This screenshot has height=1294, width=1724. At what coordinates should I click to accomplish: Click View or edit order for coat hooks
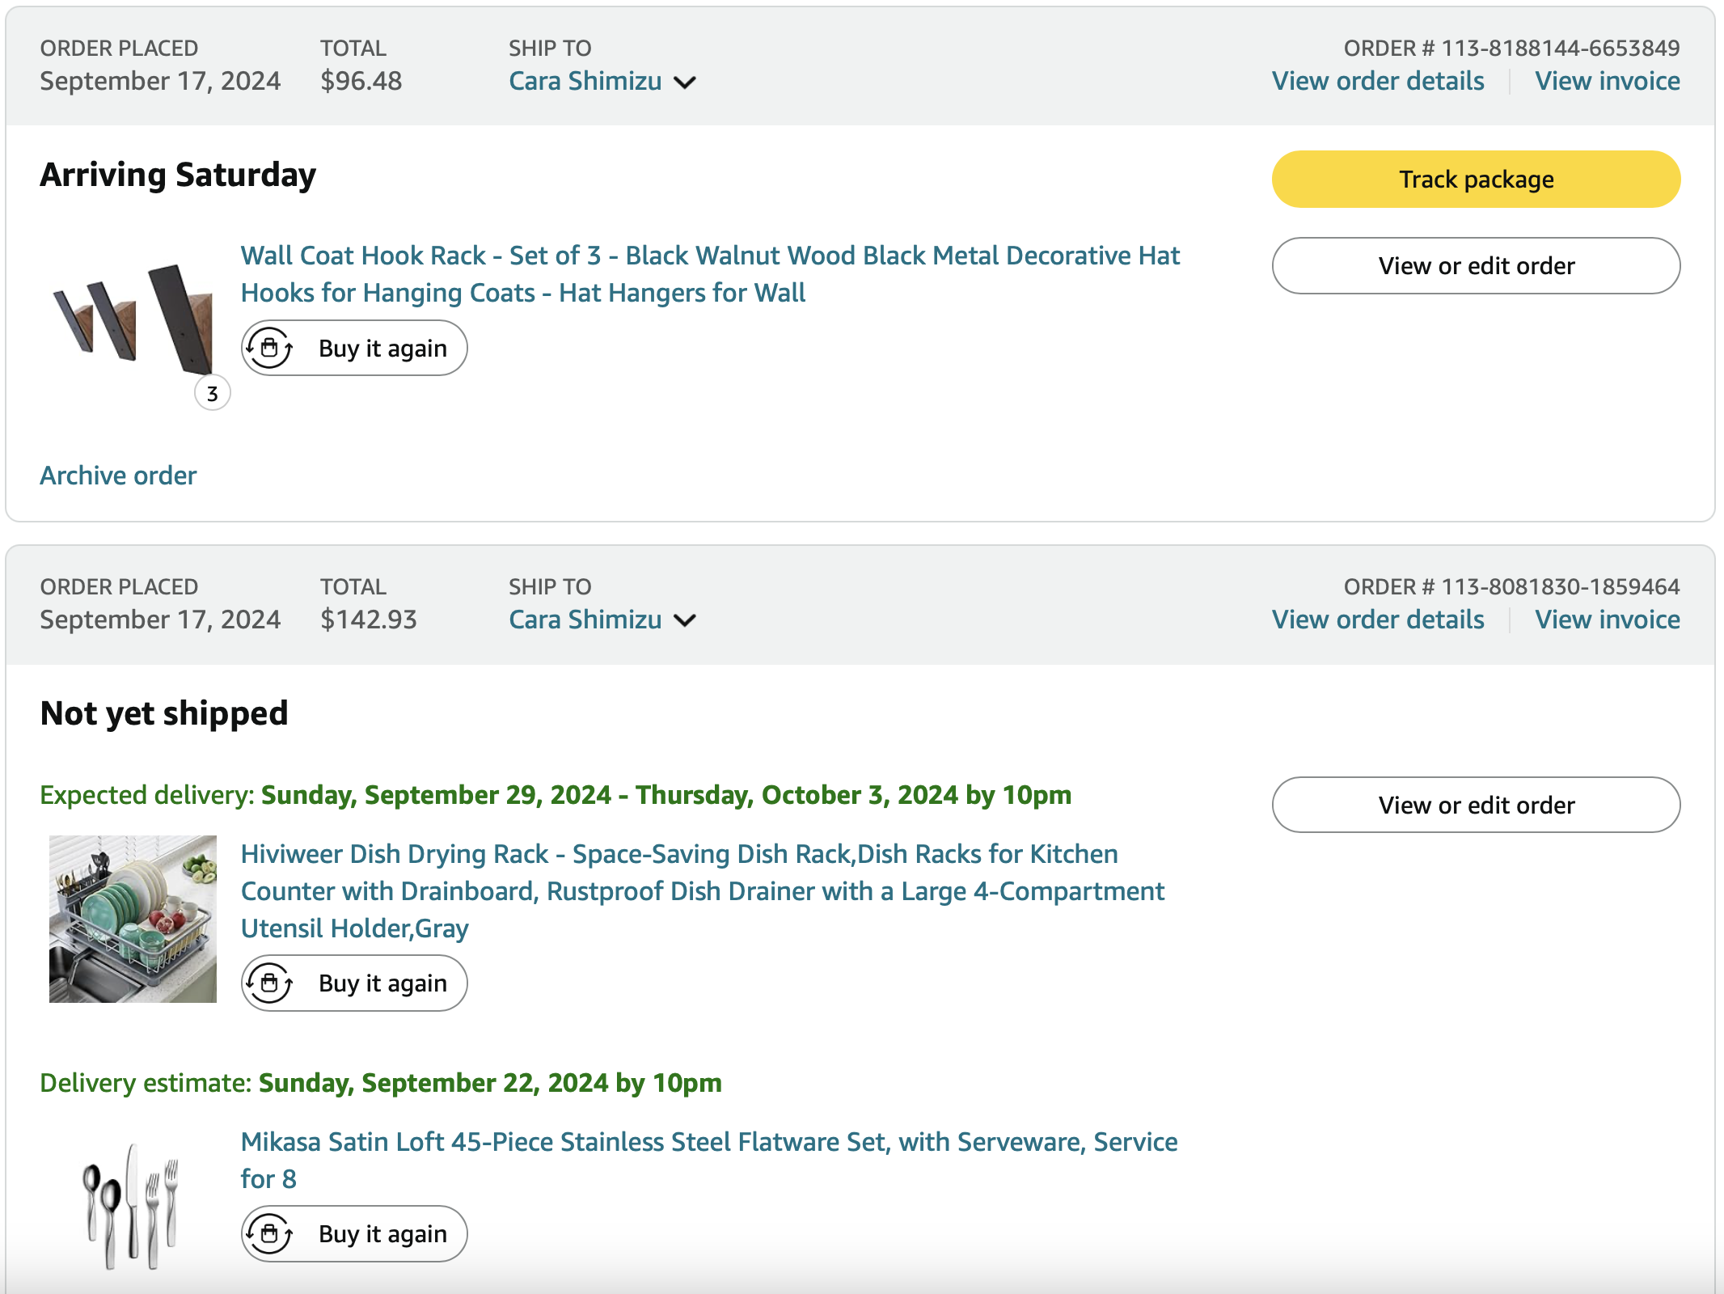1476,266
